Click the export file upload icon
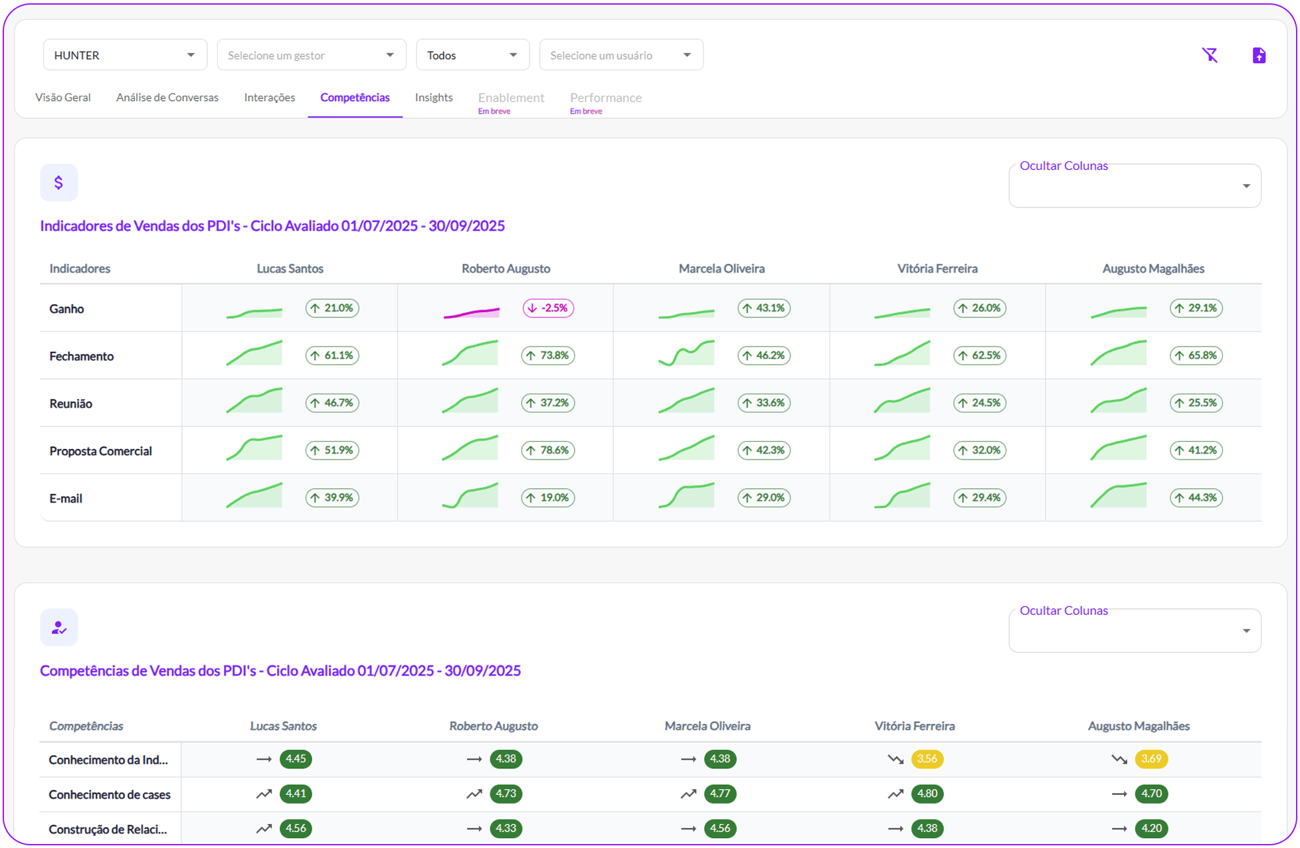Screen dimensions: 1300x848 coord(1259,55)
